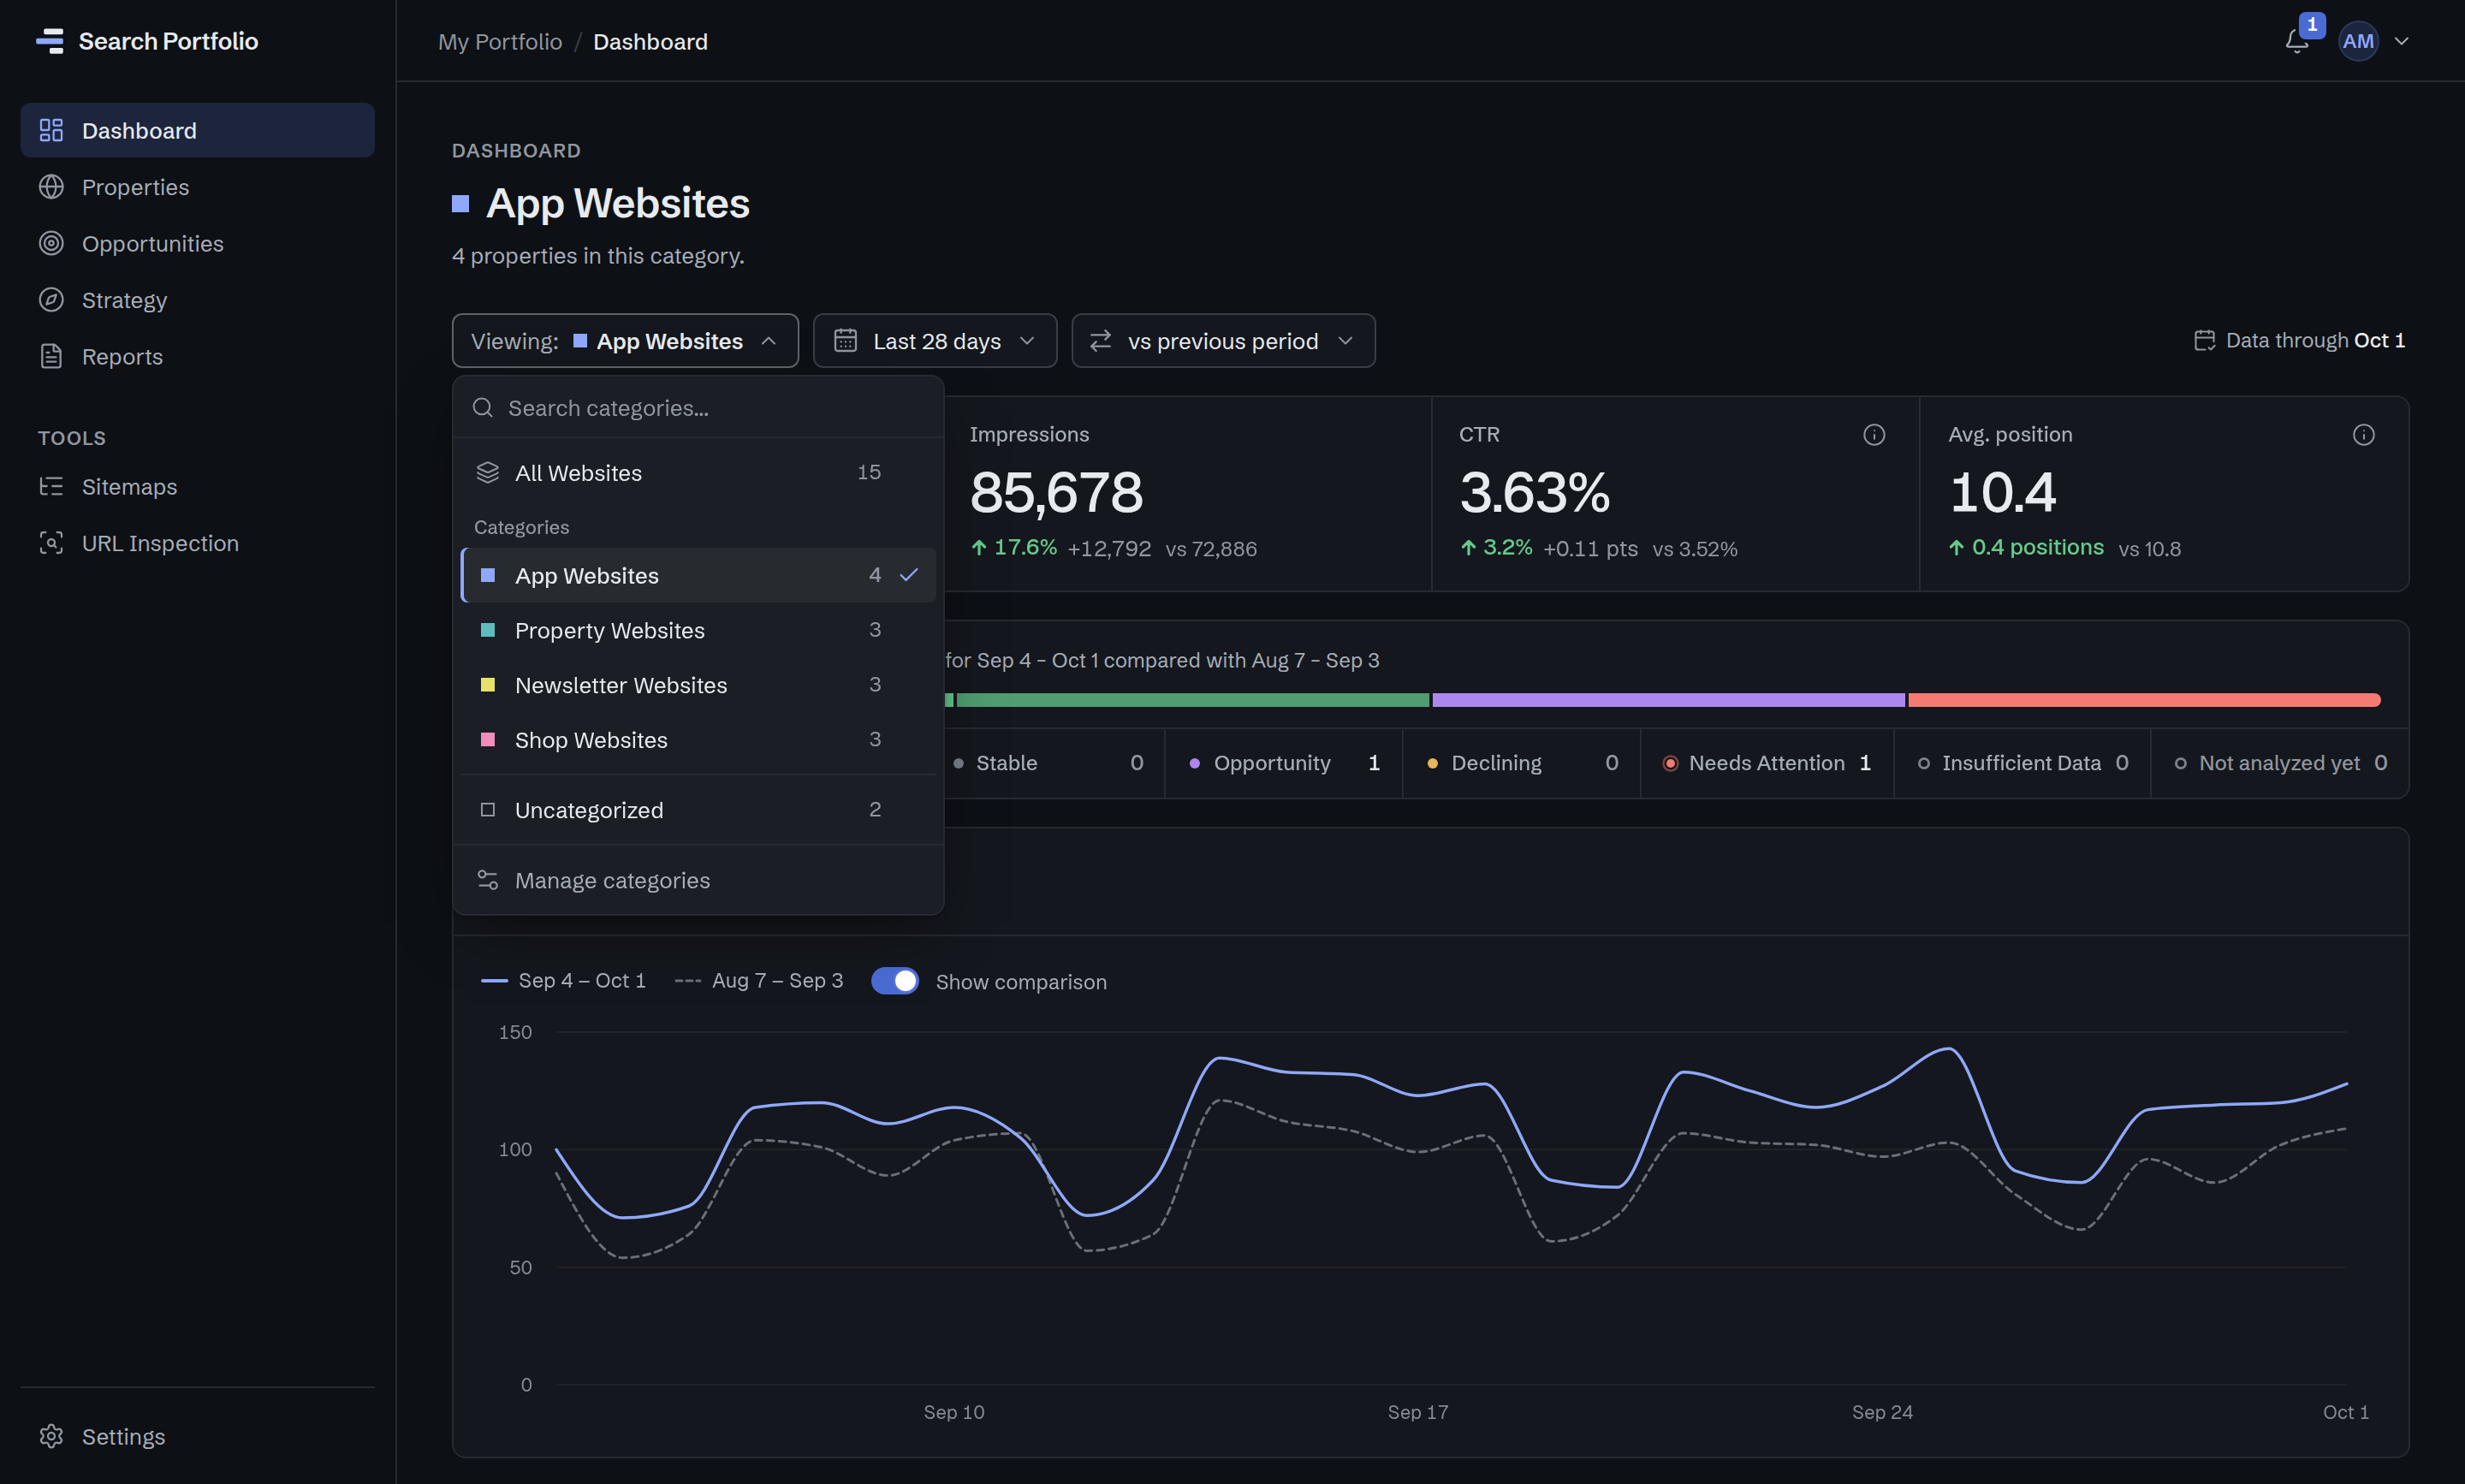
Task: Click the AM user avatar
Action: (x=2358, y=41)
